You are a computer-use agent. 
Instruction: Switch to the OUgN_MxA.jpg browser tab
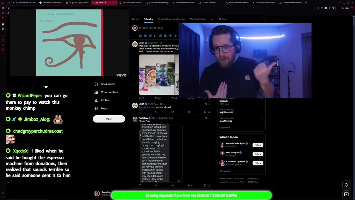tap(78, 2)
